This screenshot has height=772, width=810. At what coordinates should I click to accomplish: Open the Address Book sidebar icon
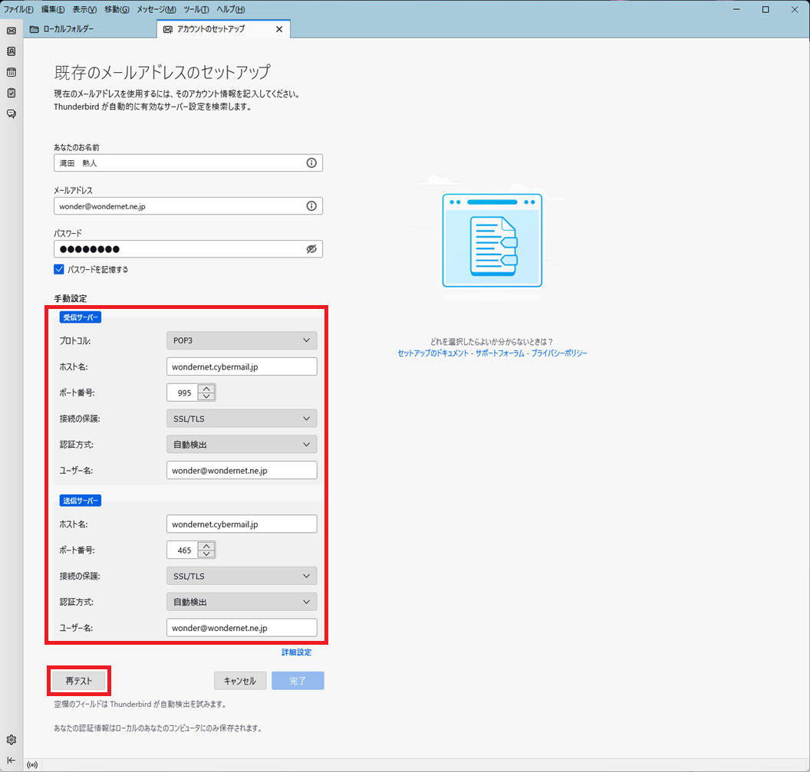click(12, 51)
